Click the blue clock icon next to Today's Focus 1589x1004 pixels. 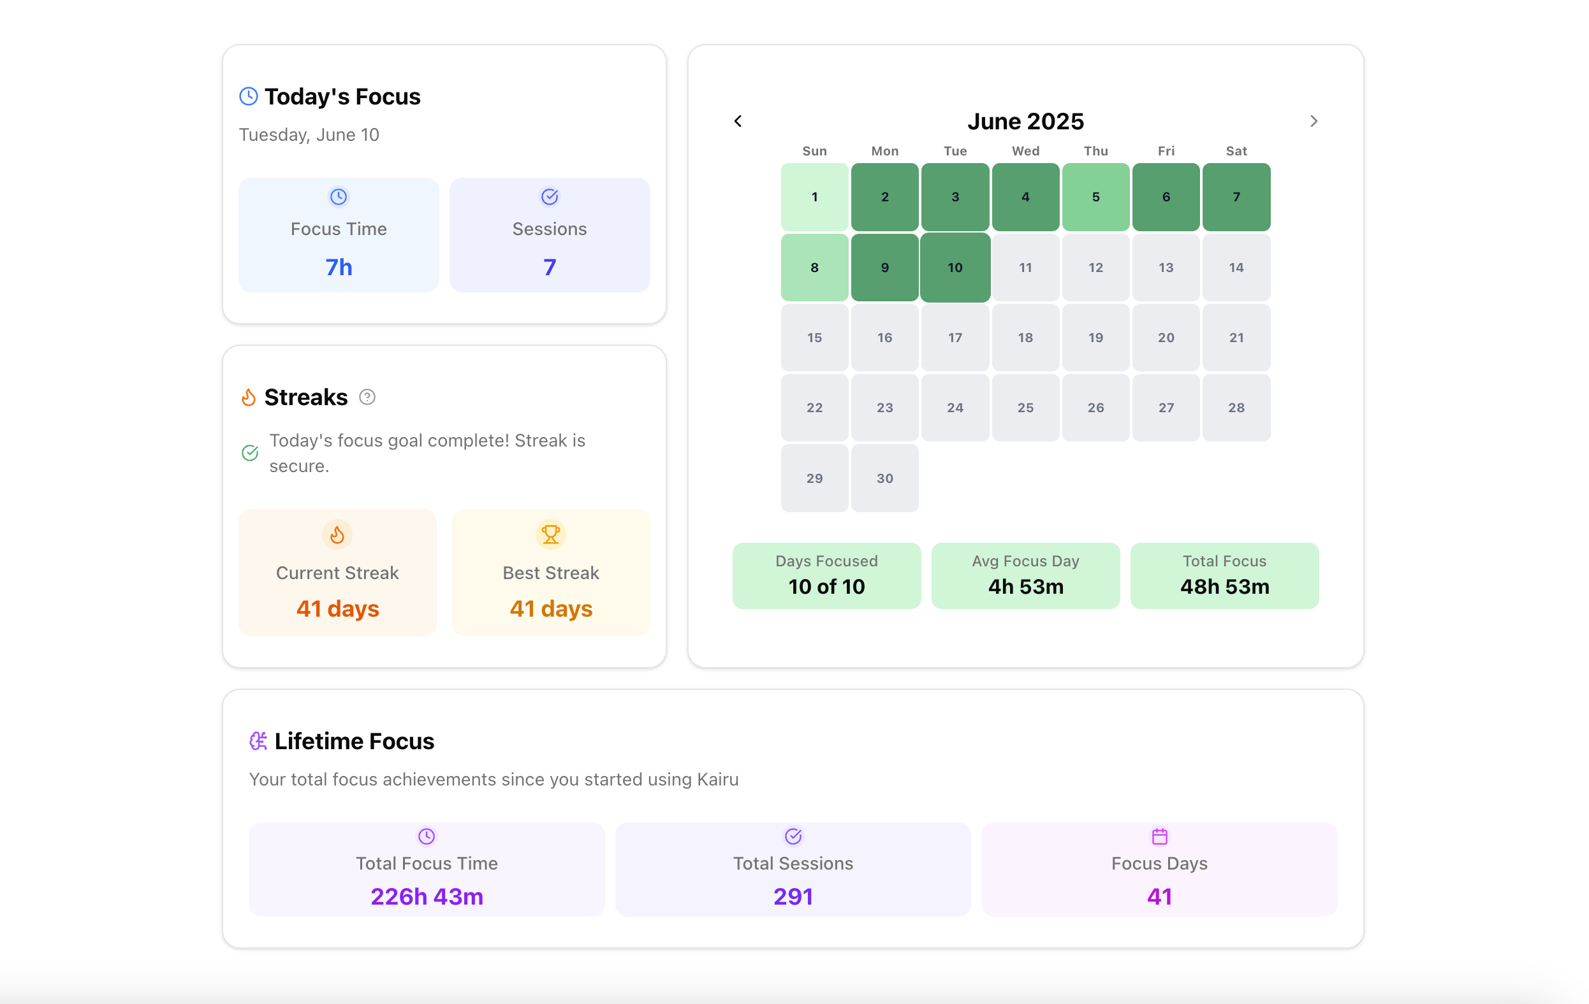point(249,96)
